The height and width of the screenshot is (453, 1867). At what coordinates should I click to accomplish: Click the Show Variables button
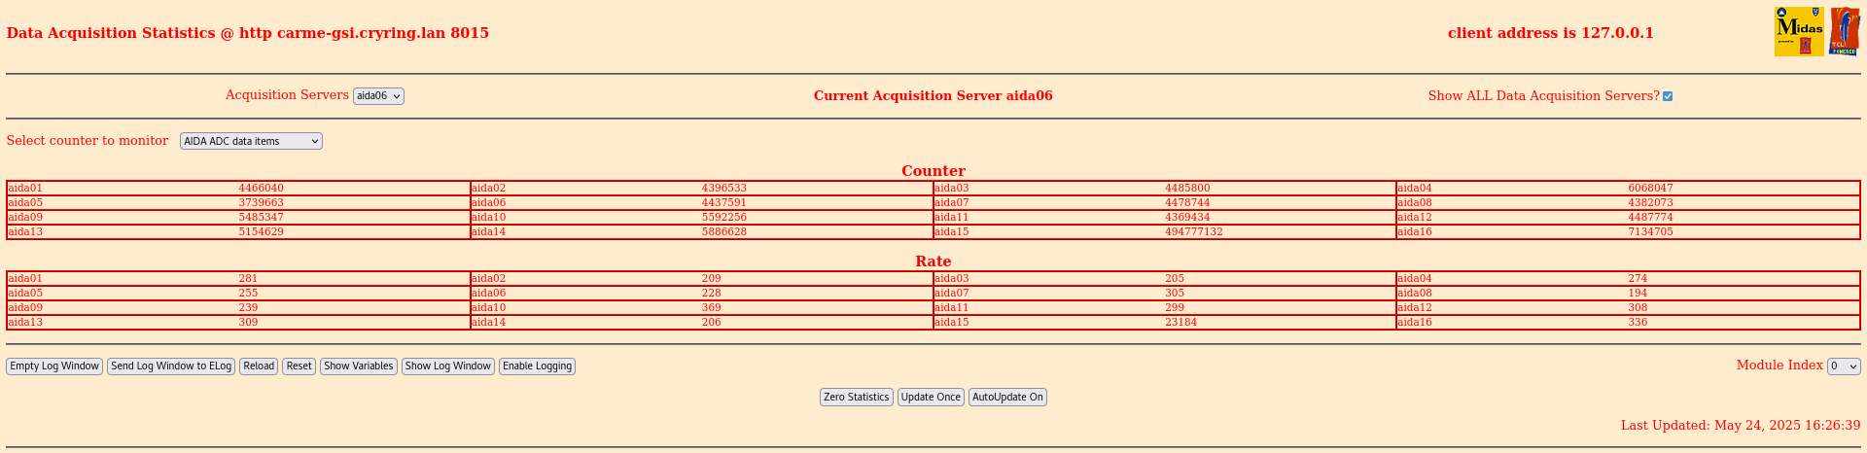tap(359, 366)
